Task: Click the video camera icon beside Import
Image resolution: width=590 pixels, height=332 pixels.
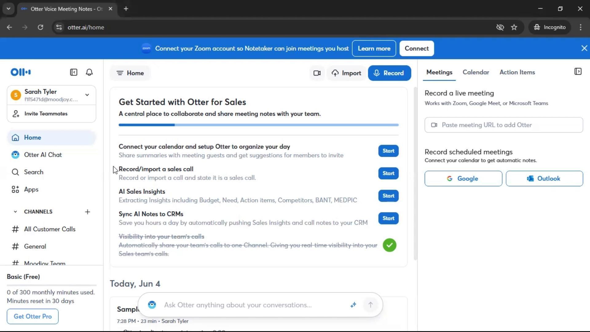Action: click(x=317, y=73)
